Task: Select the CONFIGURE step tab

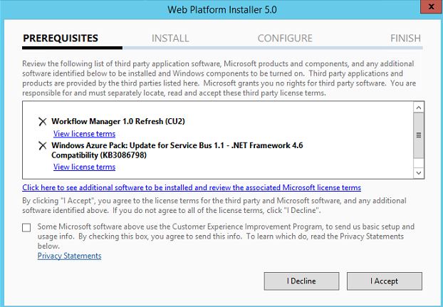Action: (x=285, y=38)
